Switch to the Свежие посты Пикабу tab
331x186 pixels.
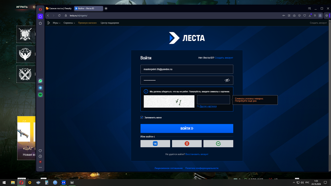pyautogui.click(x=59, y=9)
